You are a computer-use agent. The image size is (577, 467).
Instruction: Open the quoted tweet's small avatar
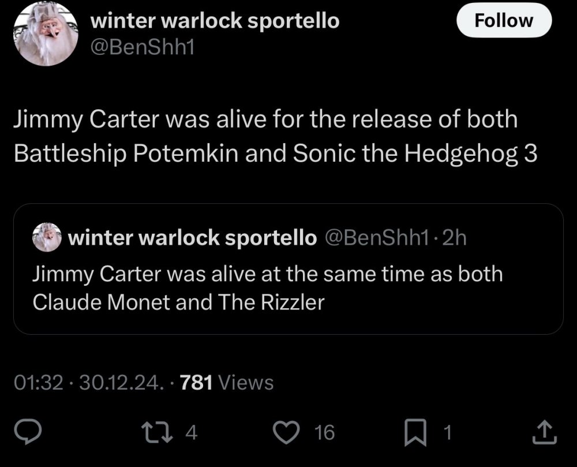coord(47,237)
